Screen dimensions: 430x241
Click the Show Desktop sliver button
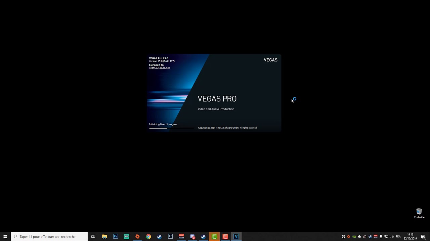pyautogui.click(x=429, y=237)
